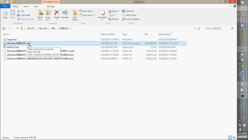Switch to the View ribbon tab
Image resolution: width=248 pixels, height=140 pixels.
click(x=36, y=6)
